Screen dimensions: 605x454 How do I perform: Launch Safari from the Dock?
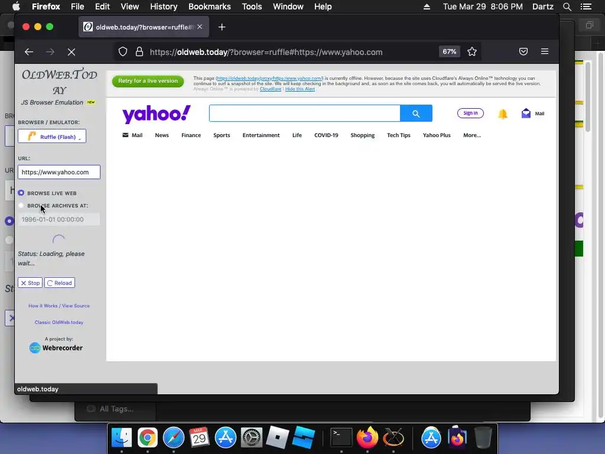(x=174, y=437)
